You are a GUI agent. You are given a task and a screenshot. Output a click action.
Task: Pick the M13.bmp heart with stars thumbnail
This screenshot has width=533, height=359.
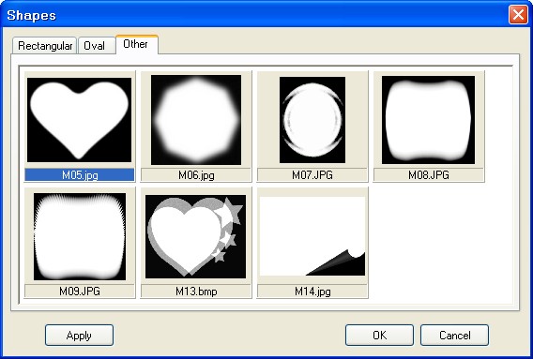click(x=195, y=236)
